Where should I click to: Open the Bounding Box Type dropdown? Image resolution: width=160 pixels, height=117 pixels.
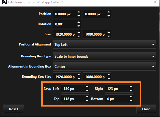coord(105,56)
